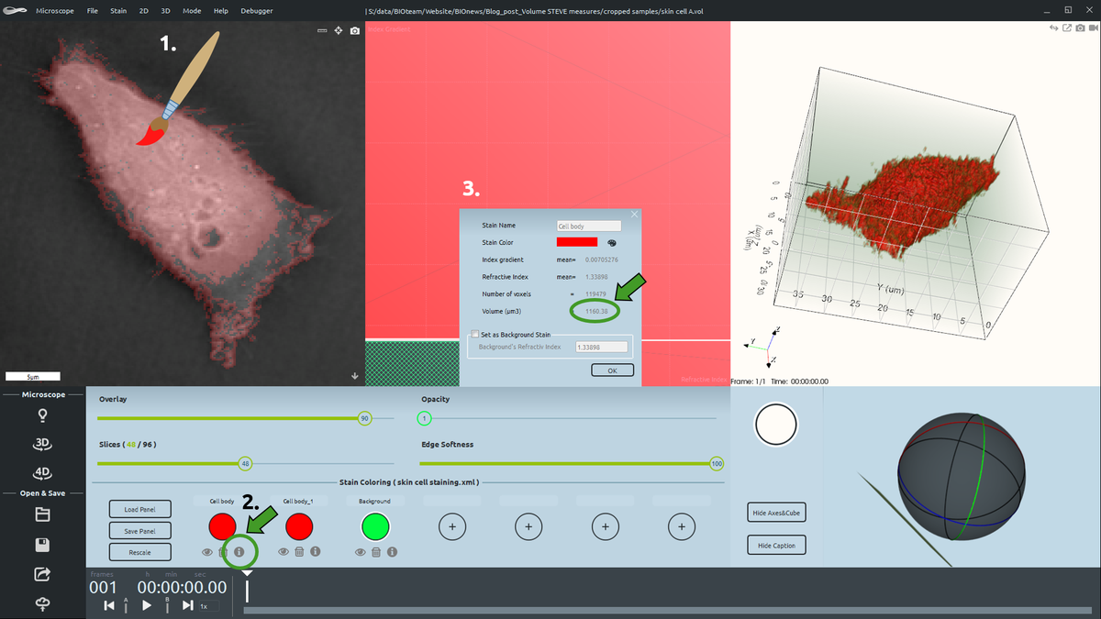This screenshot has width=1101, height=619.
Task: Click Hide Caption button
Action: pos(776,546)
